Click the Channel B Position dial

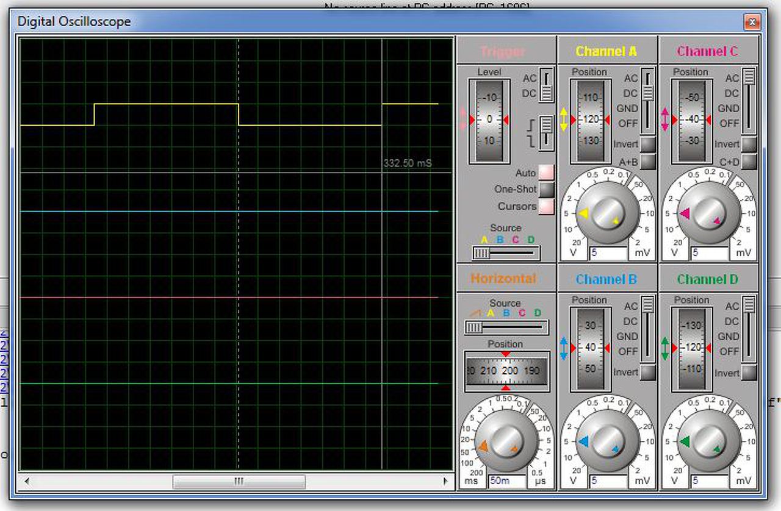point(590,349)
